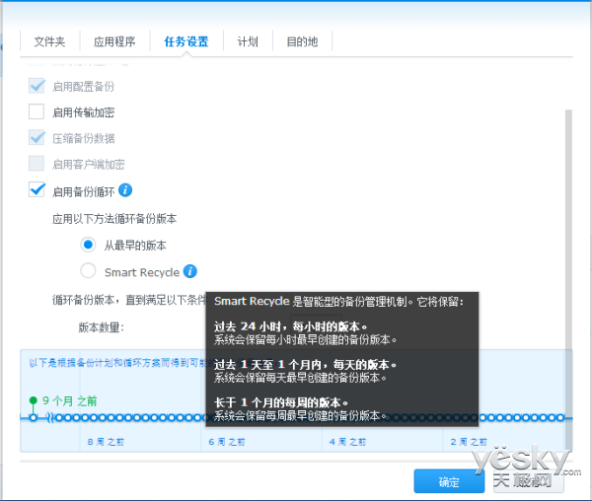Select the Smart Recycle radio option
The width and height of the screenshot is (592, 501).
tap(89, 271)
